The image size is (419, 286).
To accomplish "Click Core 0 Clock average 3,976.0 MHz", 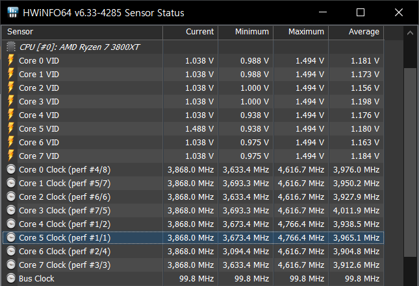I will tap(356, 170).
